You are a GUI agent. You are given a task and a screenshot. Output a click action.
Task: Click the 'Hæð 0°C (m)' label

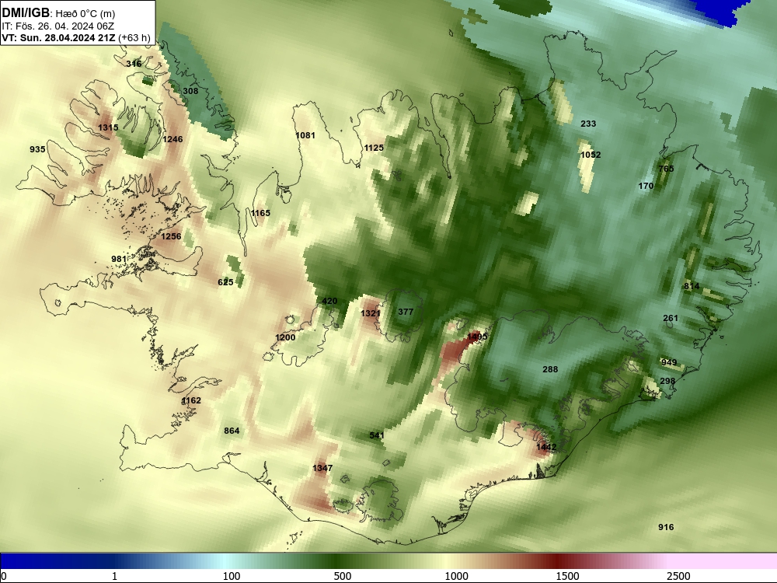(x=85, y=14)
